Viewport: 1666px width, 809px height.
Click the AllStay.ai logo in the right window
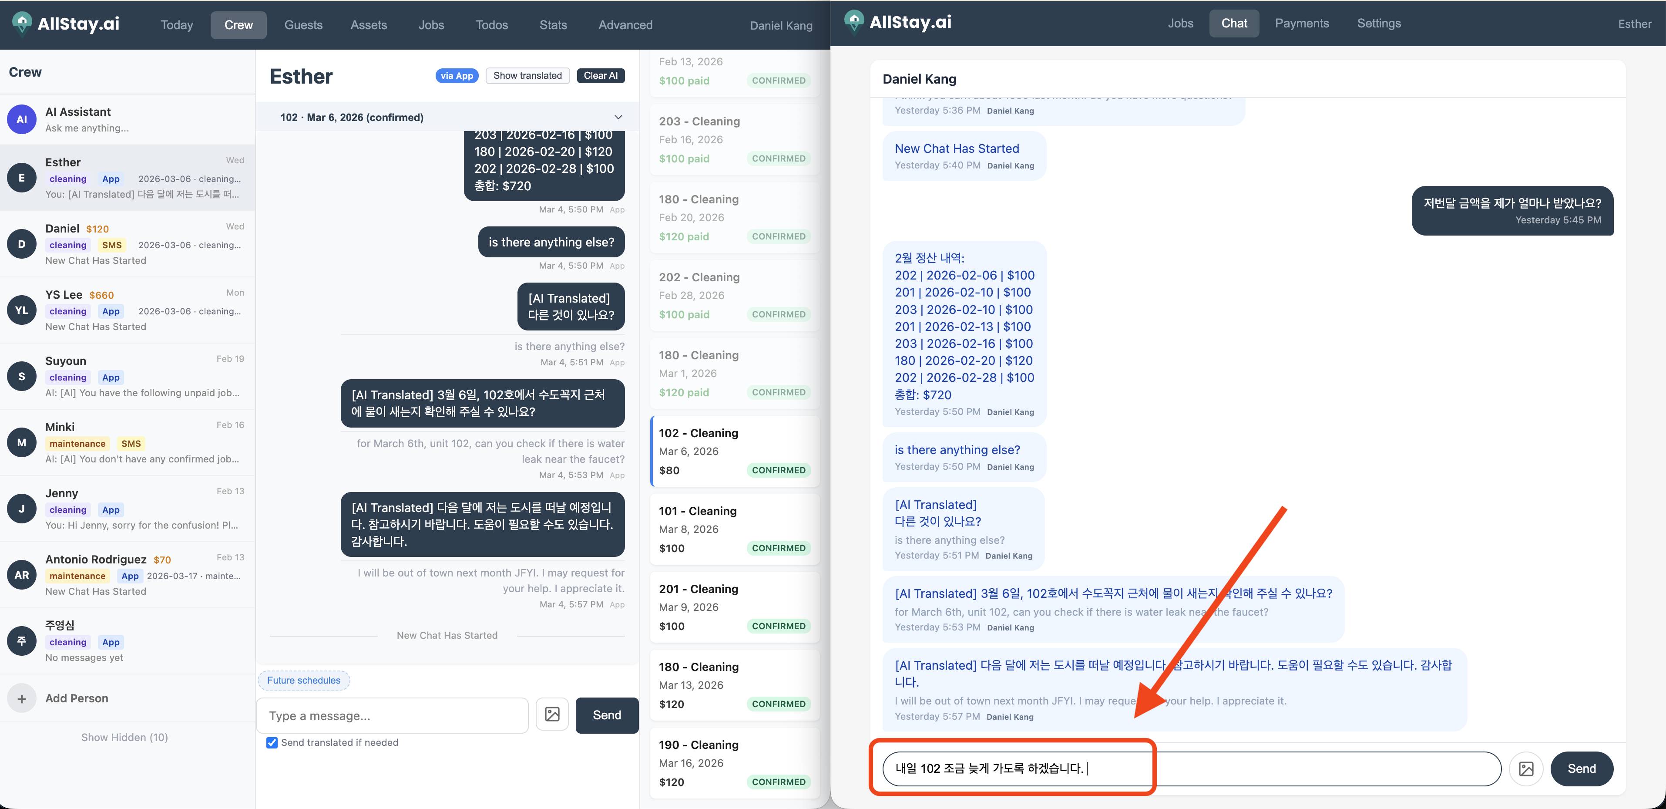click(x=898, y=23)
